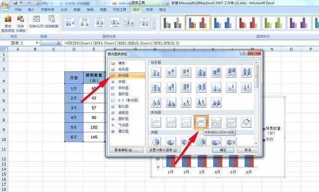The image size is (319, 192).
Task: Click Switch Row/Column icon
Action: point(36,21)
